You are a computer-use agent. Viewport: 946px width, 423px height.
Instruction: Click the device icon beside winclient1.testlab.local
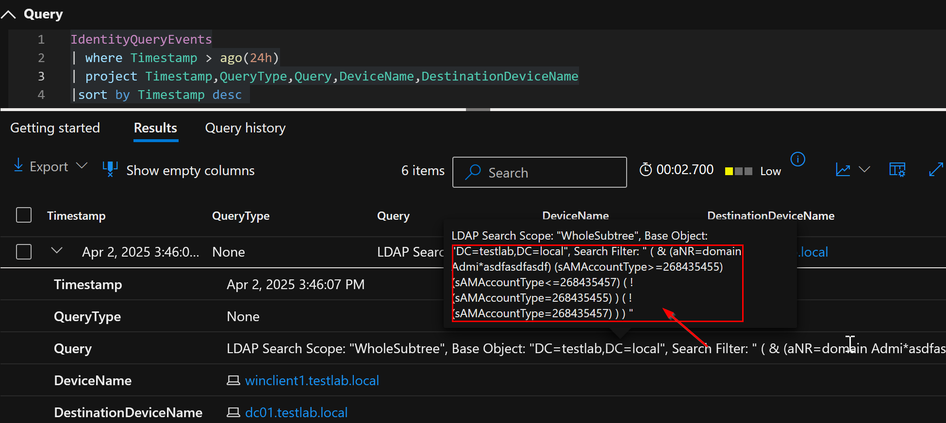(x=233, y=380)
